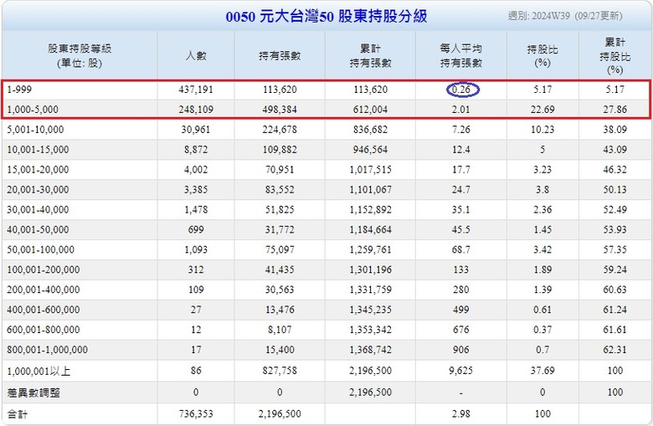This screenshot has width=653, height=426.
Task: Click the 37.69 holding ratio cell
Action: (x=542, y=370)
